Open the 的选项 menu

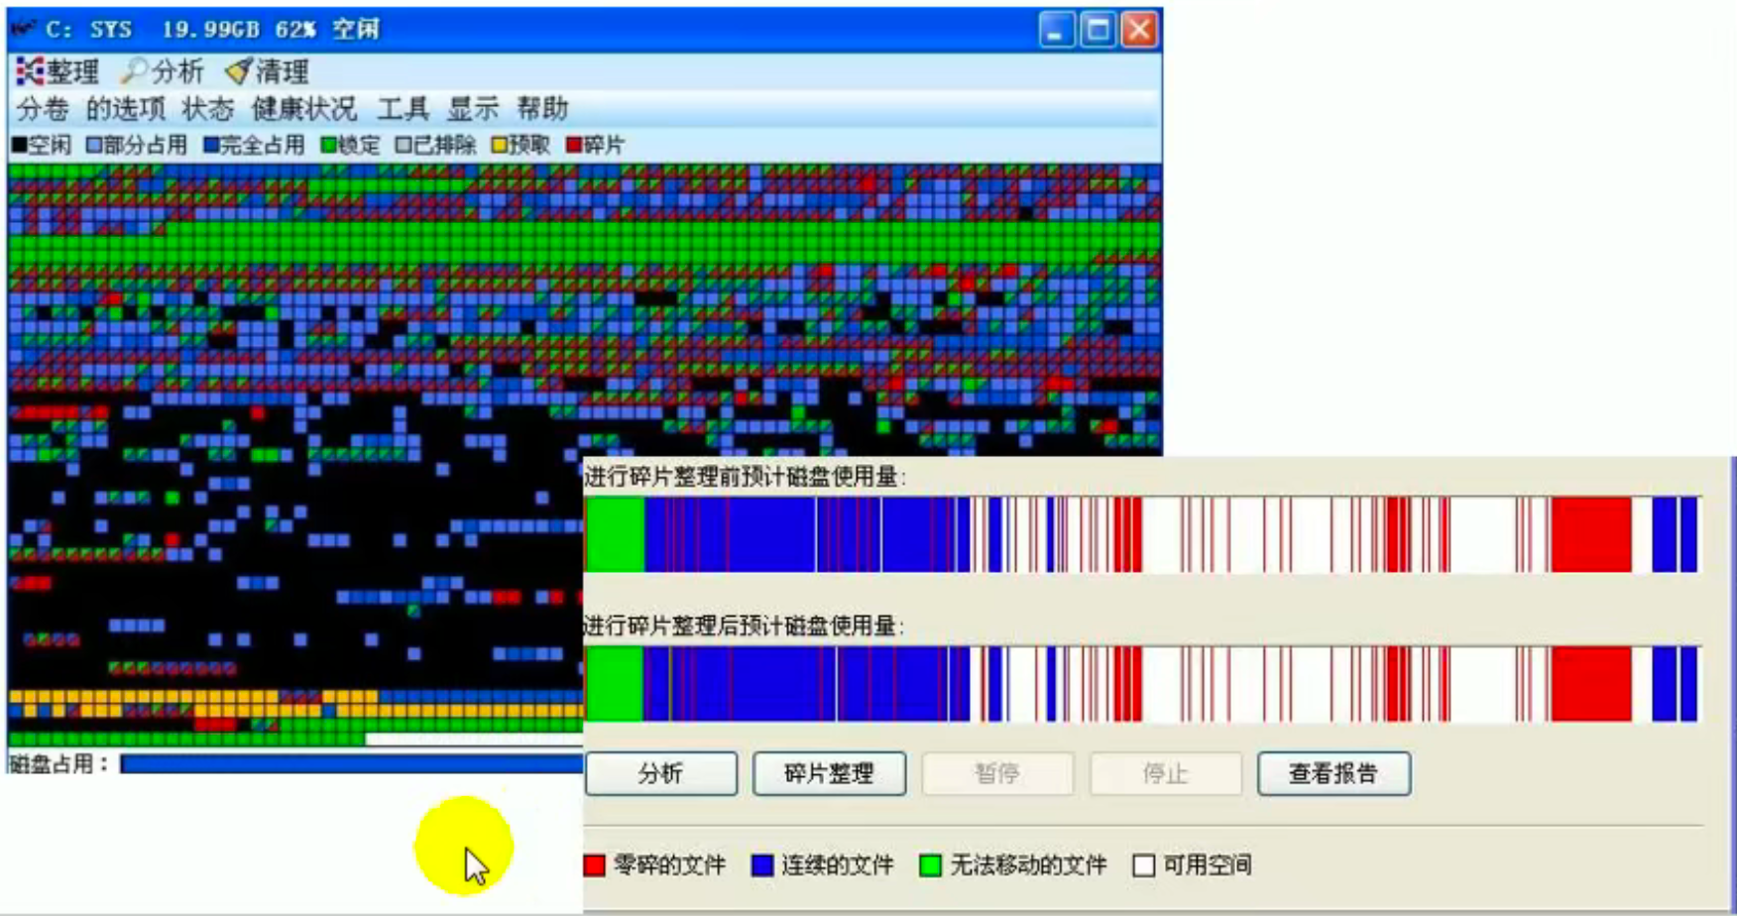[x=125, y=108]
